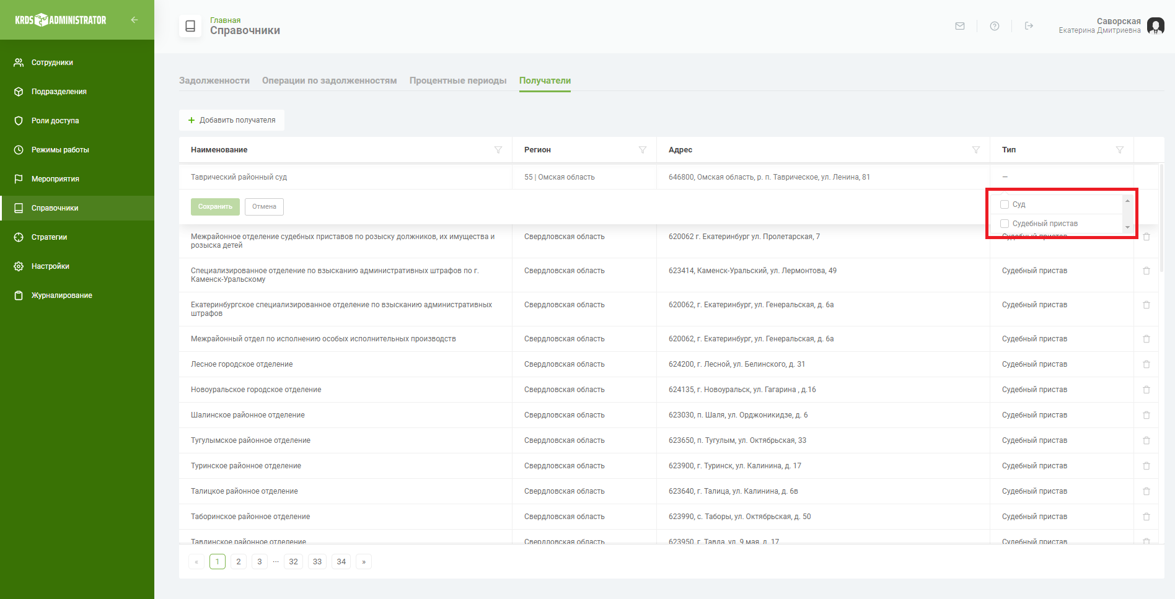Image resolution: width=1175 pixels, height=599 pixels.
Task: Switch to Процентные периоды tab
Action: [458, 81]
